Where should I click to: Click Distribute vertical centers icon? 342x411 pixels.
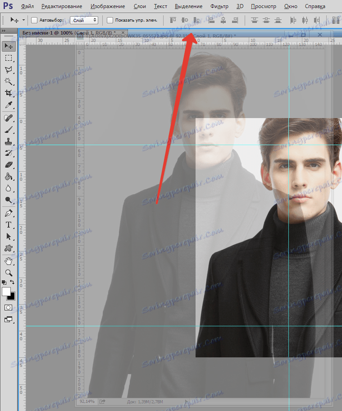(x=266, y=20)
